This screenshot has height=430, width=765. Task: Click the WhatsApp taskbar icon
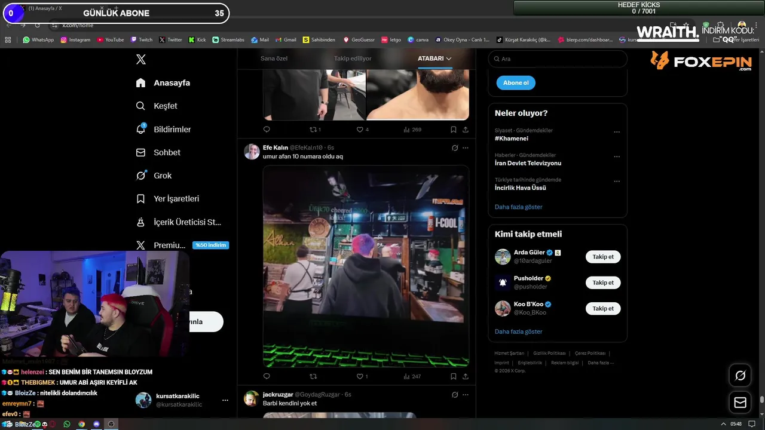coord(67,424)
